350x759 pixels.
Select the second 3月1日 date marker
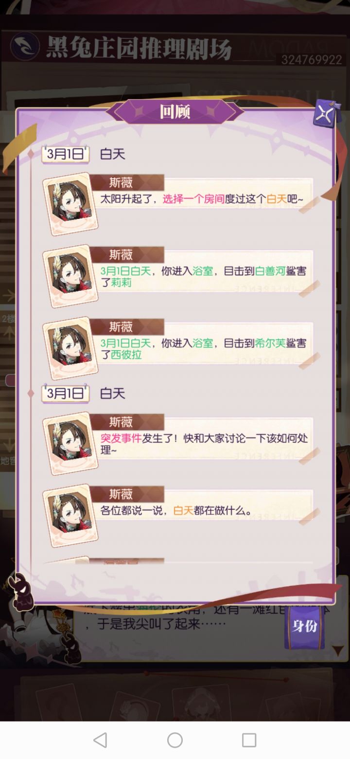pos(66,394)
